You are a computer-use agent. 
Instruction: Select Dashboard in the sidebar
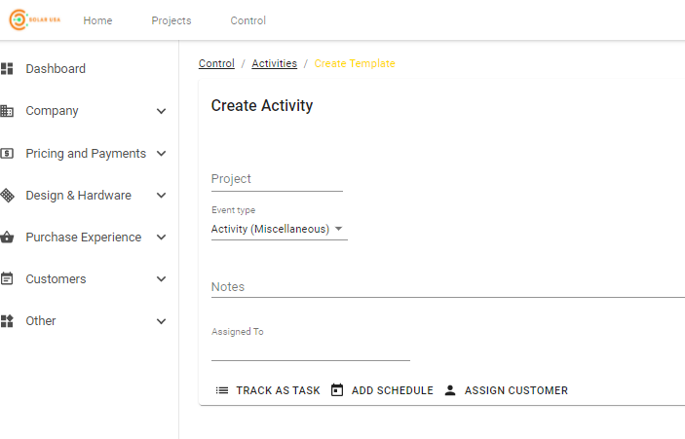[x=56, y=68]
